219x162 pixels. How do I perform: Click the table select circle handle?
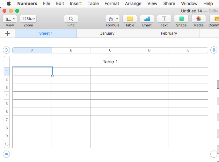click(6, 50)
